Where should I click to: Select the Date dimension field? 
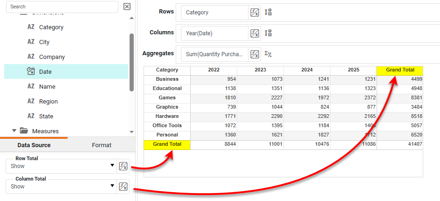(x=45, y=71)
